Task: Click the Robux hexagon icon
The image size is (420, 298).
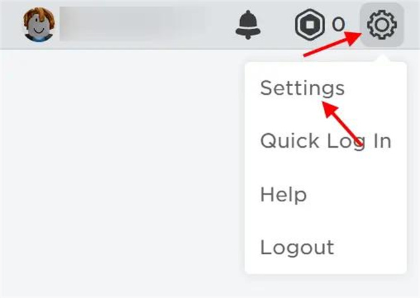Action: tap(310, 25)
